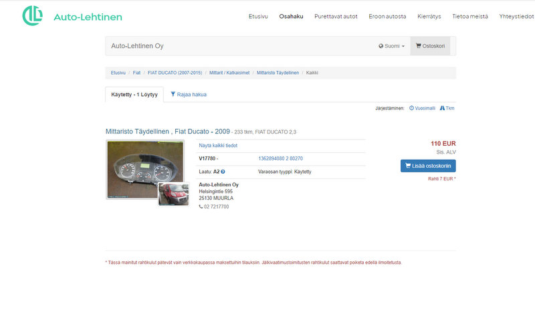Viewport: 535px width, 316px height.
Task: Click the Rahti 7 EUR shipping note
Action: 442,179
